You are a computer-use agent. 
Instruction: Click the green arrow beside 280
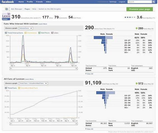(x=136, y=28)
